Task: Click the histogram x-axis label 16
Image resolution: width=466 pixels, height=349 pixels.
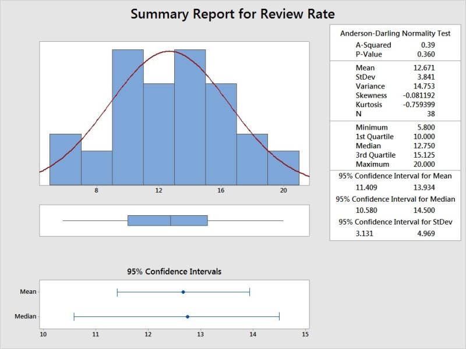Action: click(221, 190)
